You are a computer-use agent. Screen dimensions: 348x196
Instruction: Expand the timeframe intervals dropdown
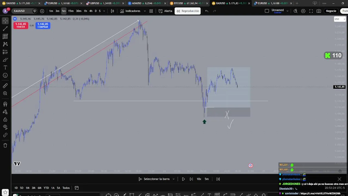tap(104, 11)
